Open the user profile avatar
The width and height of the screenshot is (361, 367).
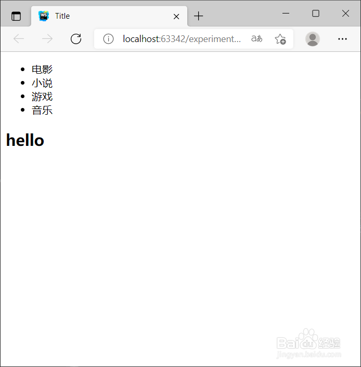tap(313, 39)
